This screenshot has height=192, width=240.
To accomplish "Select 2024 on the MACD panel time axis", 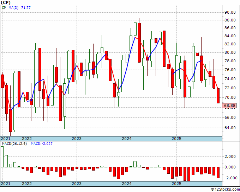I will (x=127, y=184).
